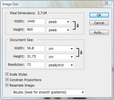Click the document Height field showing 31.75
114x100 pixels.
pyautogui.click(x=35, y=56)
